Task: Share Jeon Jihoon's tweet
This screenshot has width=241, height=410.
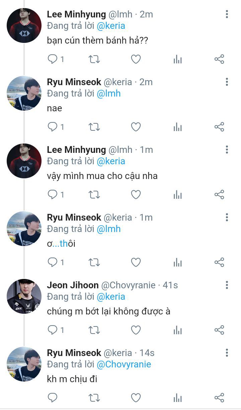Action: [x=219, y=330]
